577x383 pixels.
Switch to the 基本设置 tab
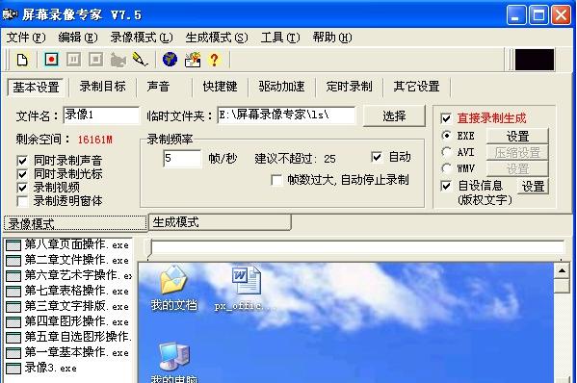click(36, 88)
